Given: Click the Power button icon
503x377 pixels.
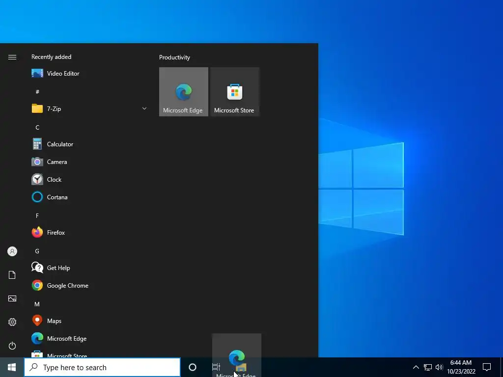Looking at the screenshot, I should (x=12, y=346).
